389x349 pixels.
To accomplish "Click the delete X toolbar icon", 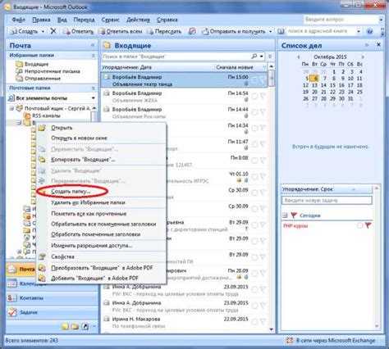I will (x=53, y=31).
